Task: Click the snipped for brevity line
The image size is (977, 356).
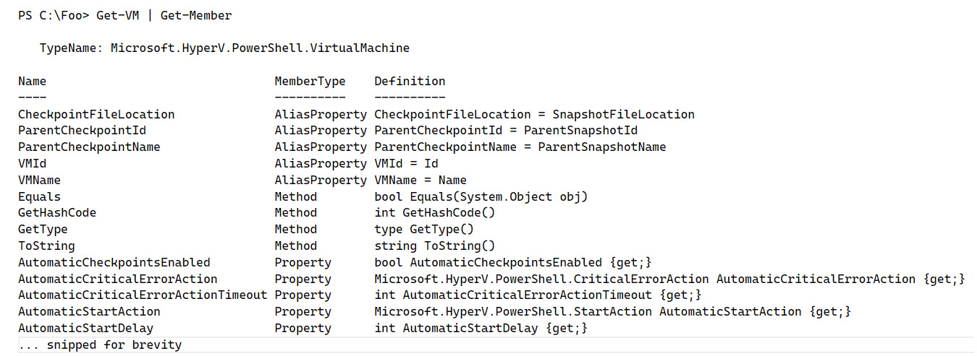Action: click(x=100, y=345)
